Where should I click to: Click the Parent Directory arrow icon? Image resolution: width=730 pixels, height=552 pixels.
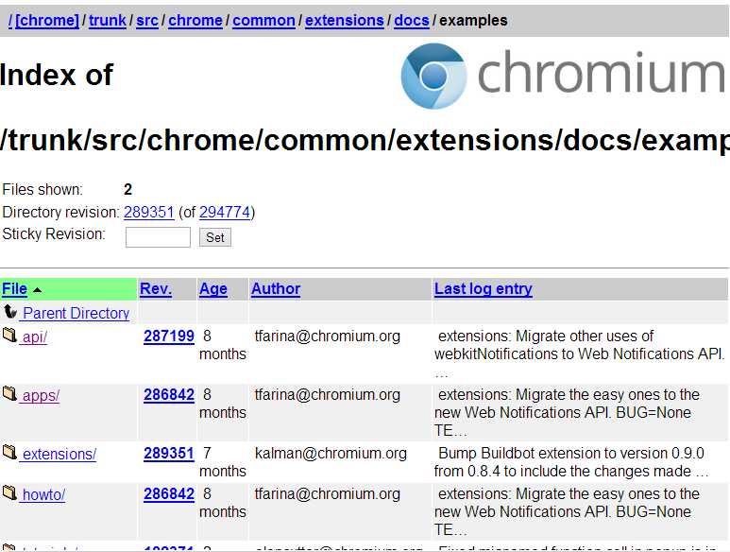click(x=10, y=311)
